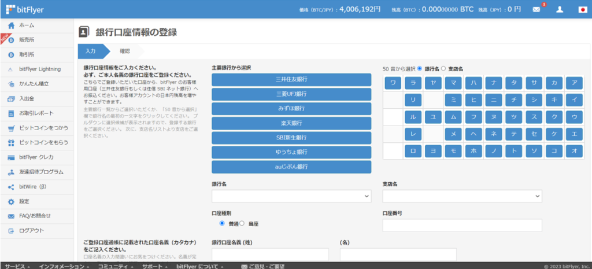
Task: Select 三菱UFJ銀行 button
Action: tap(291, 94)
